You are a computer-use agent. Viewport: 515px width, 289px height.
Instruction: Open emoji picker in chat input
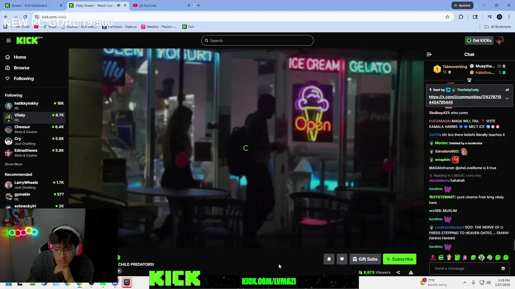503,269
